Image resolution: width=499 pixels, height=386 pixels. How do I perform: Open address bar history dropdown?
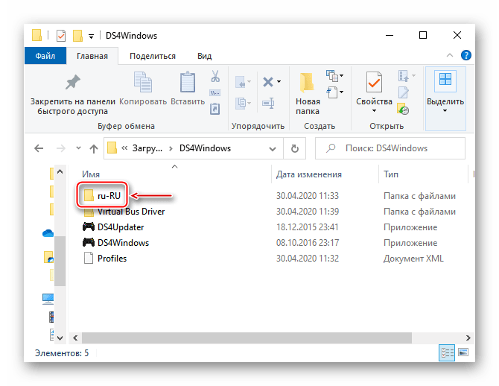tap(273, 149)
